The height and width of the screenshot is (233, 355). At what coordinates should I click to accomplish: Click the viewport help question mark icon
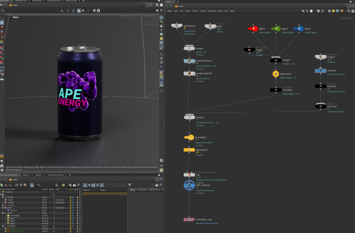tap(161, 11)
